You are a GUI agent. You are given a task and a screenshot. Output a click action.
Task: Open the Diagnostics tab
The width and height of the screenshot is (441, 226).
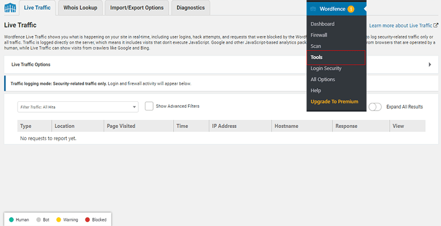[191, 8]
